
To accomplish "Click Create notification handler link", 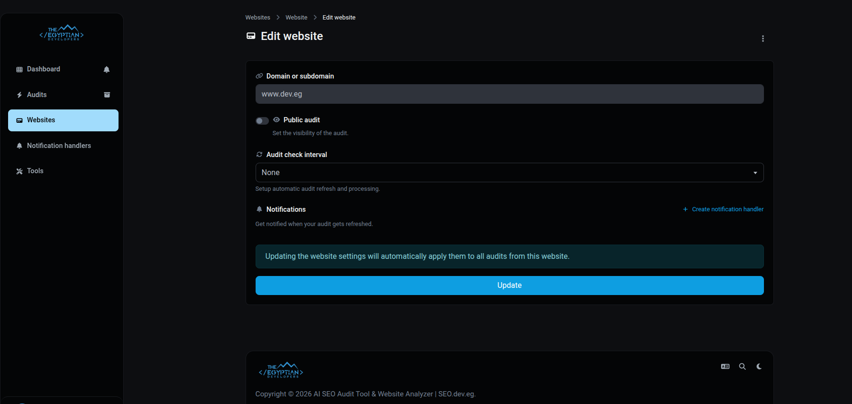I will [x=727, y=209].
